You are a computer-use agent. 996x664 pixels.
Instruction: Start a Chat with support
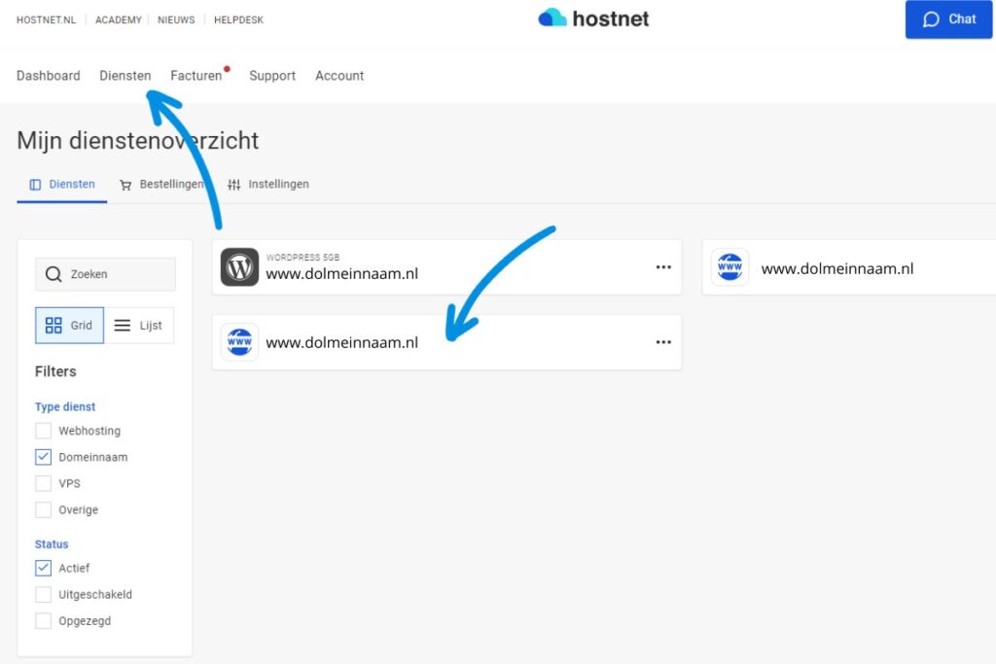pos(948,19)
